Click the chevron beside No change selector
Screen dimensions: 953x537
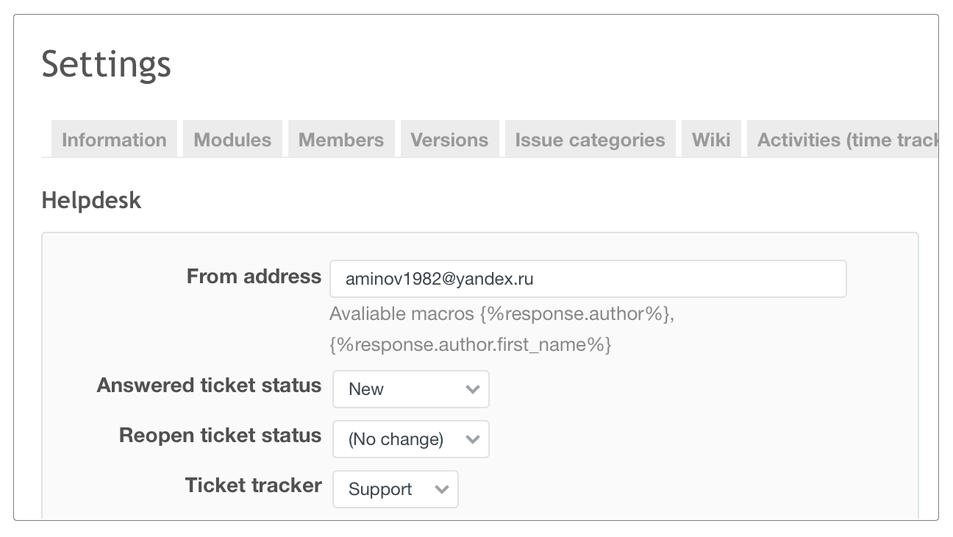pyautogui.click(x=473, y=438)
